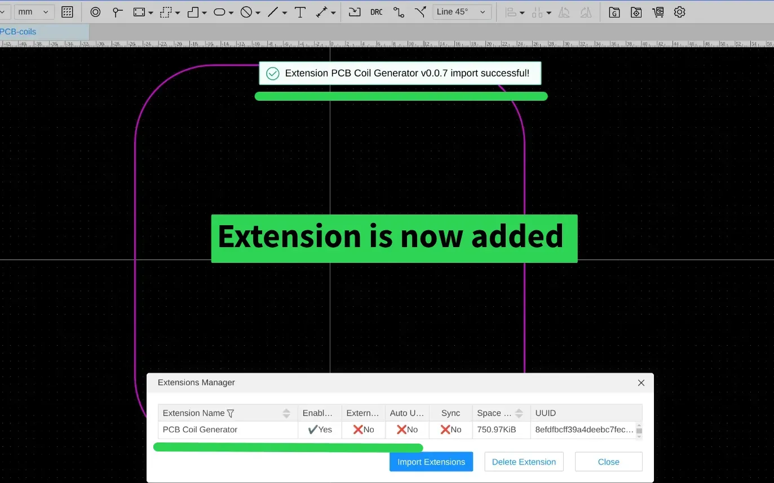Click the Close button in Extensions Manager
The width and height of the screenshot is (774, 483).
(608, 462)
